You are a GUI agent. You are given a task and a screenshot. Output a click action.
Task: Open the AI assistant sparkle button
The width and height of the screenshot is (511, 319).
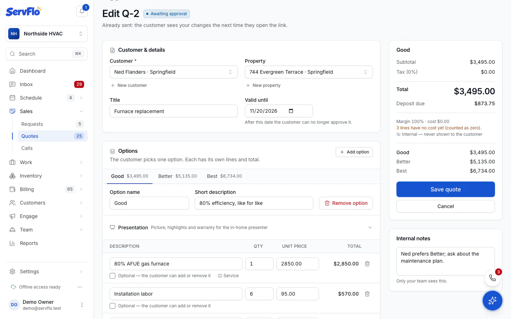[492, 301]
